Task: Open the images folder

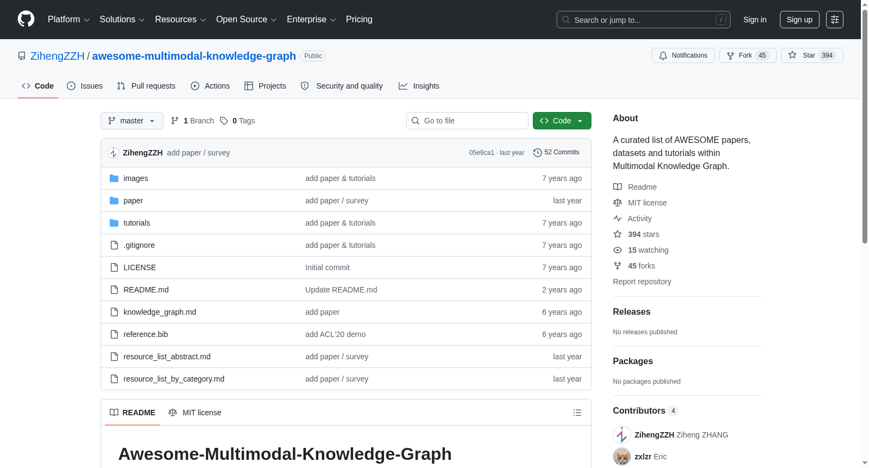Action: (136, 178)
